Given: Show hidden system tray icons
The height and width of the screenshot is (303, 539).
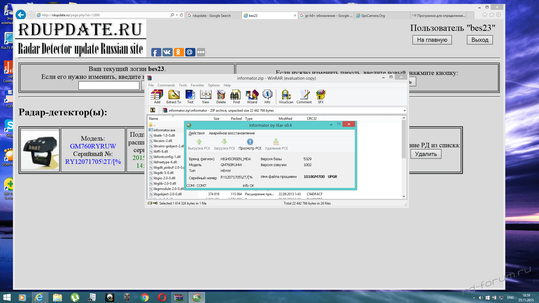Looking at the screenshot, I should 474,298.
